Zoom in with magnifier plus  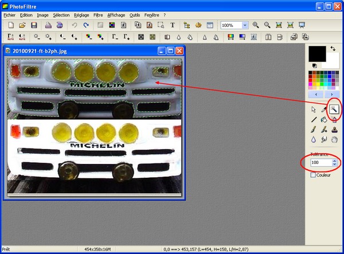coord(256,25)
